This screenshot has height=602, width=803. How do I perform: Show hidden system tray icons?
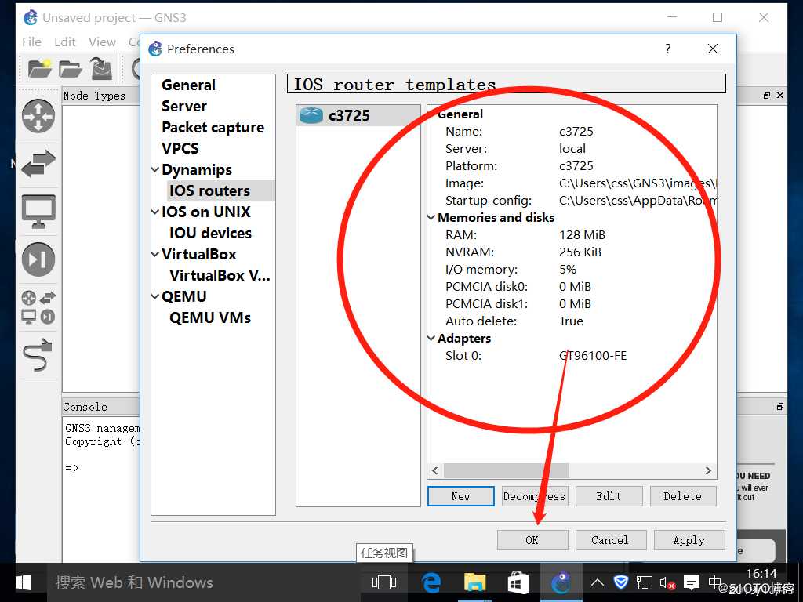(x=597, y=582)
